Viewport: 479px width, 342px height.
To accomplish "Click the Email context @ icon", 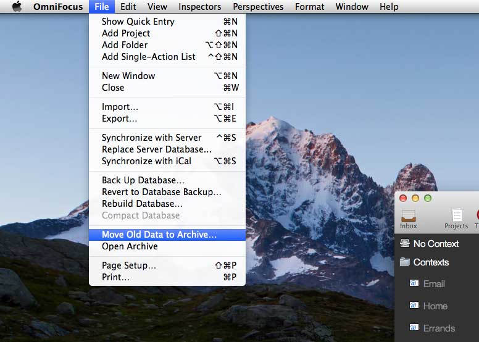I will [x=414, y=283].
